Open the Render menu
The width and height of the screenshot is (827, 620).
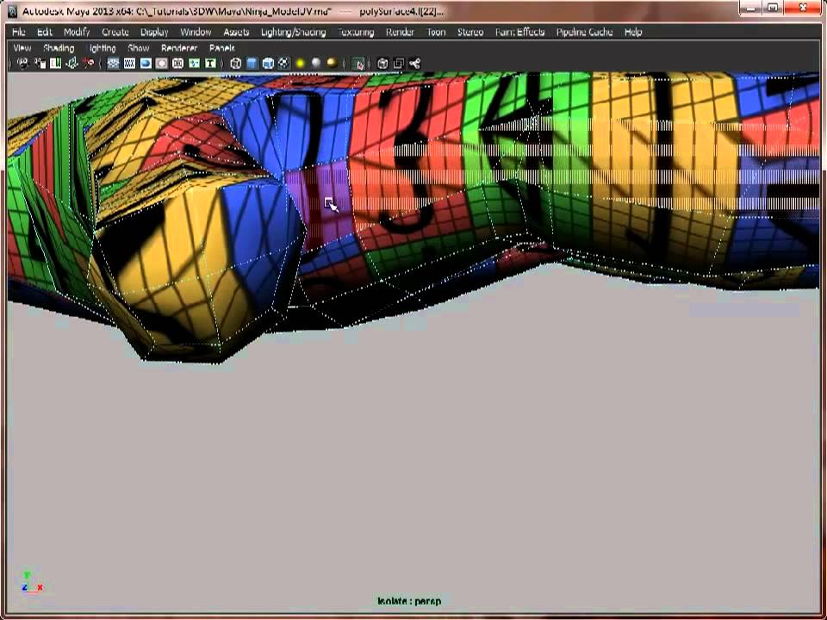click(x=400, y=32)
